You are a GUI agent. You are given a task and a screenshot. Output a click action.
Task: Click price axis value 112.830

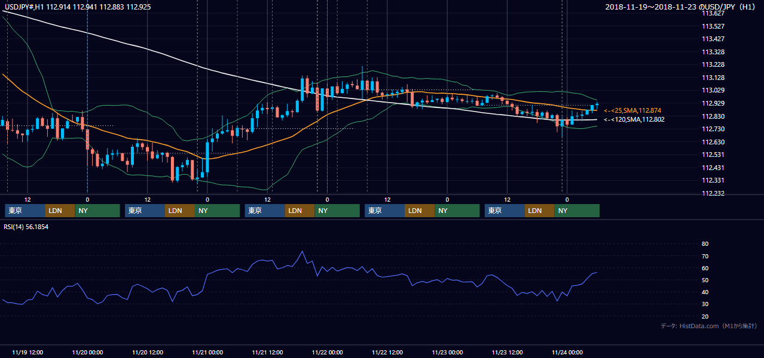[x=713, y=116]
